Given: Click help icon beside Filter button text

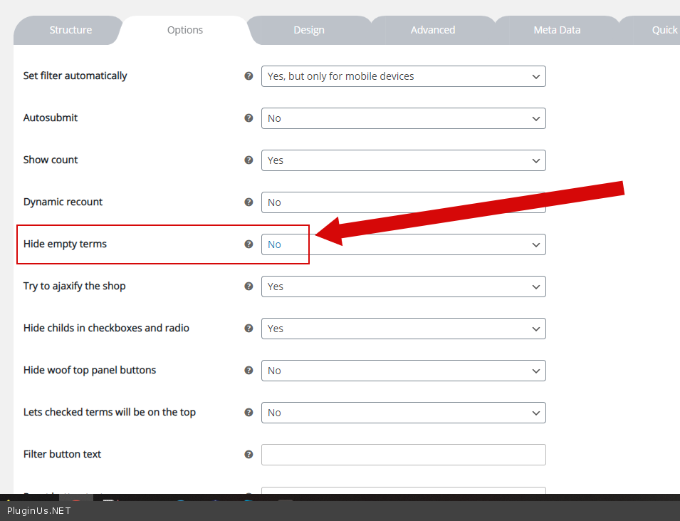Looking at the screenshot, I should pyautogui.click(x=249, y=454).
